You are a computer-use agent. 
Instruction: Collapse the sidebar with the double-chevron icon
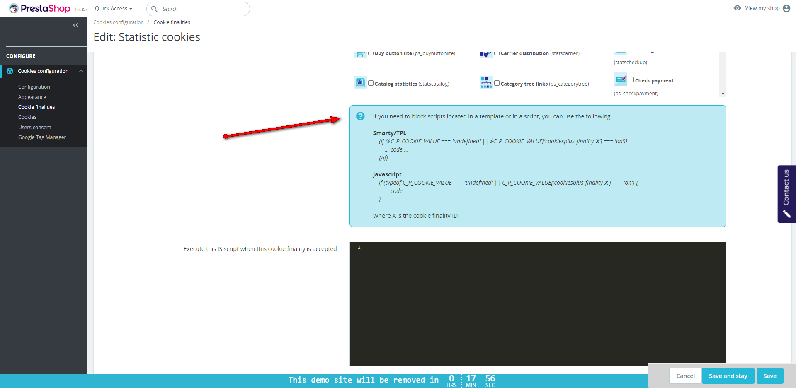point(75,25)
